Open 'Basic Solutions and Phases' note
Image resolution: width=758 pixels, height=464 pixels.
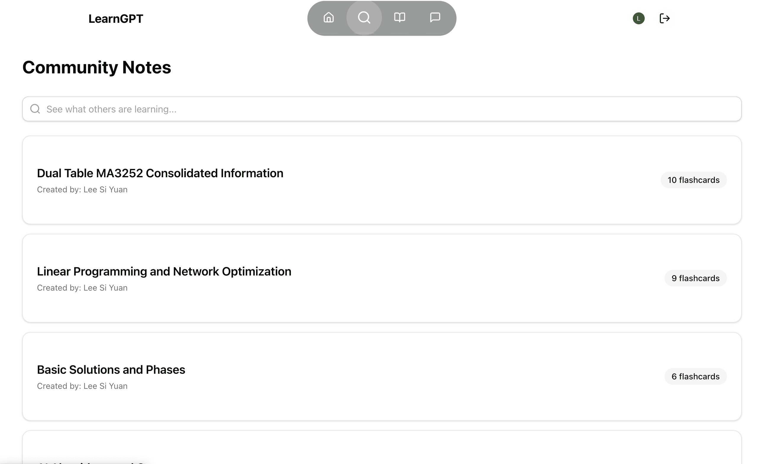pyautogui.click(x=111, y=370)
